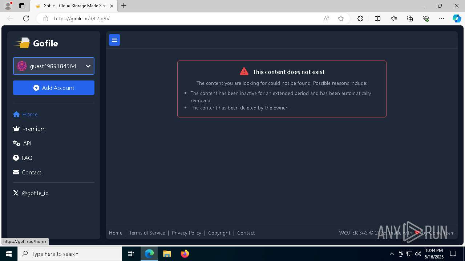Show hidden system tray icons
The image size is (465, 261).
392,254
